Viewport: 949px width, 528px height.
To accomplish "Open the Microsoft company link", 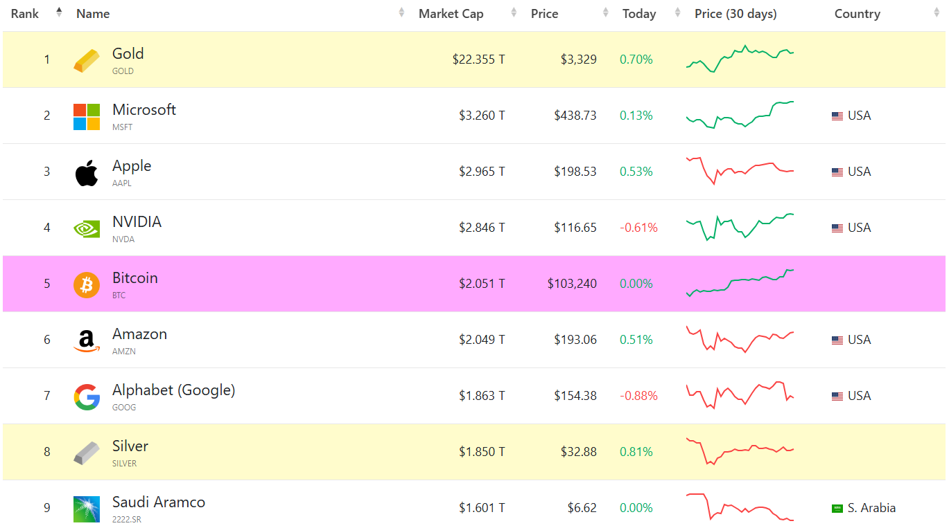I will (144, 109).
